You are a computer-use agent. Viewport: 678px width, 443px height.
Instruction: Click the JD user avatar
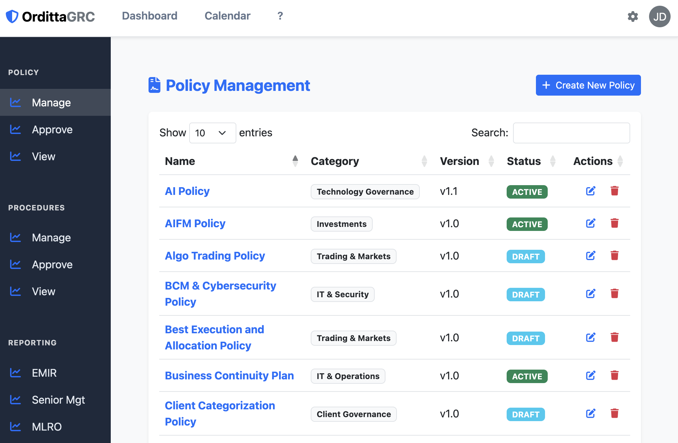(659, 16)
